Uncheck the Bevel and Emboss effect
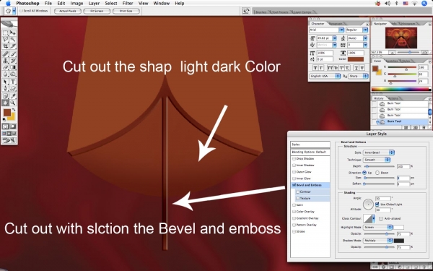This screenshot has width=433, height=271. click(294, 185)
